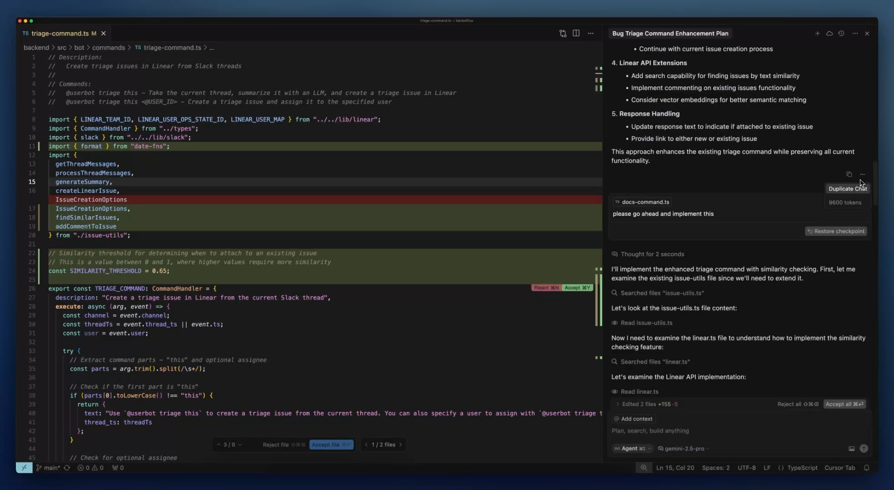Select Bug Triage Command Enhancement Plan chat tab
This screenshot has width=894, height=490.
click(670, 34)
